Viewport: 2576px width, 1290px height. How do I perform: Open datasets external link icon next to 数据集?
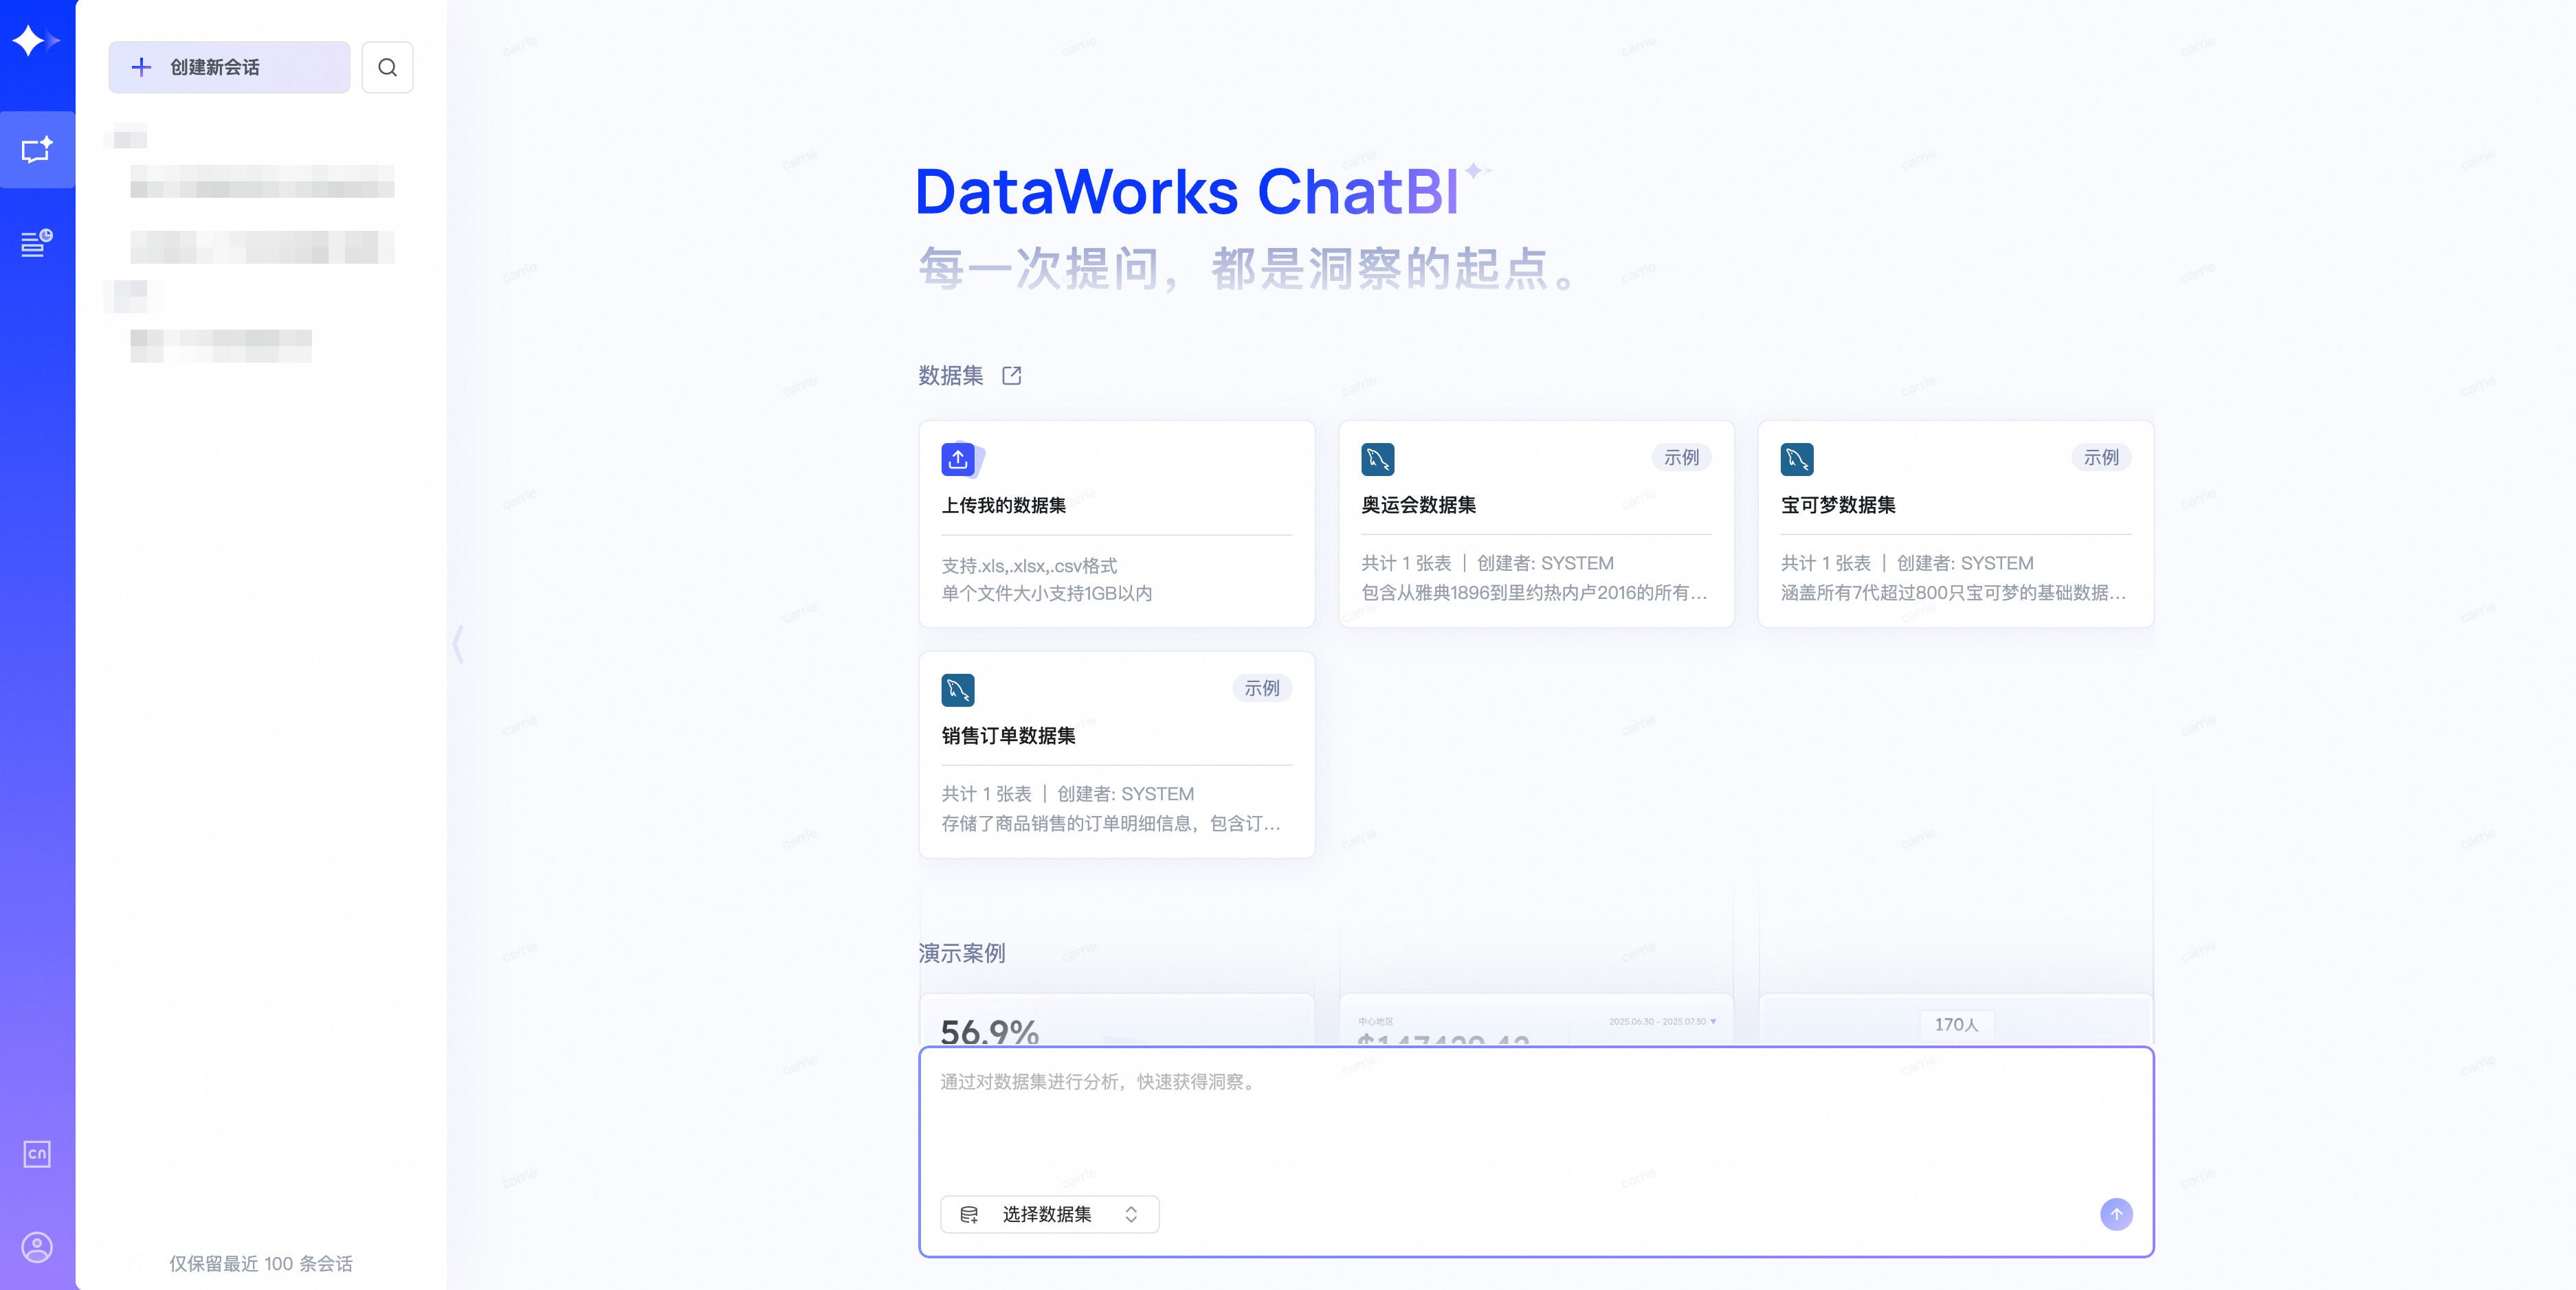point(1011,376)
